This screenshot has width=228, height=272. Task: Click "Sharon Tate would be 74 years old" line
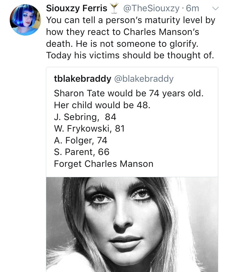point(129,93)
